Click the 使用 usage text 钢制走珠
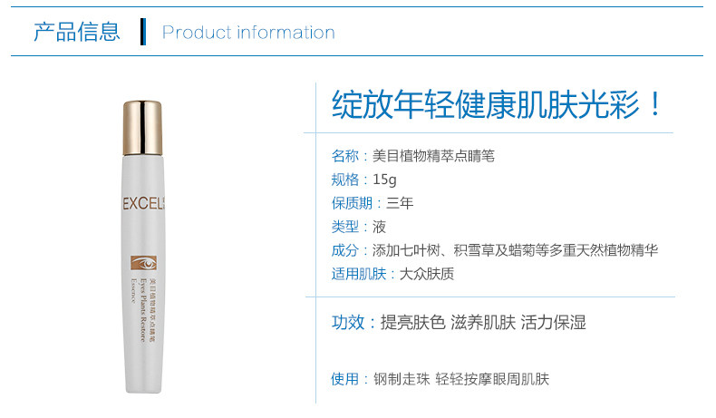Viewport: 716px width, 418px height. pos(402,379)
